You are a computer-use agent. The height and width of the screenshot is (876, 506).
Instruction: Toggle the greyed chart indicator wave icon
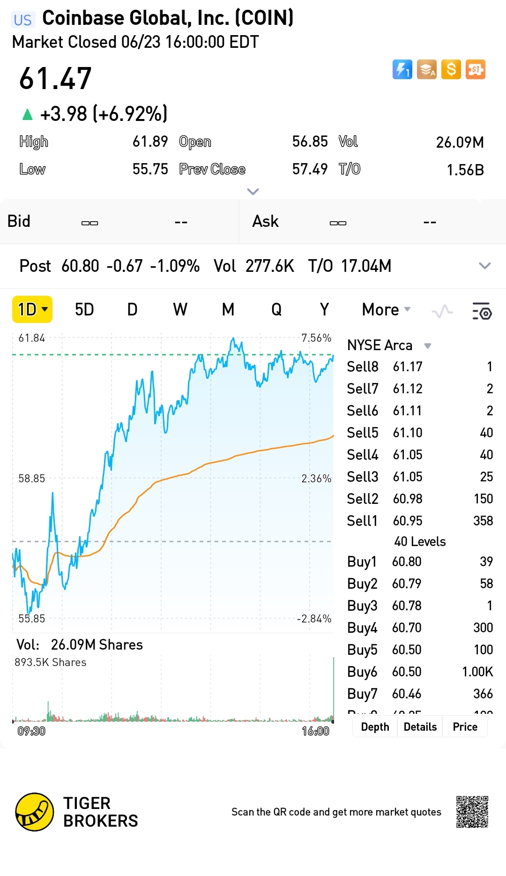442,311
